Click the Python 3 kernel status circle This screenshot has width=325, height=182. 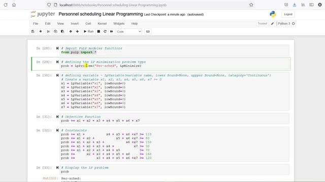click(x=294, y=24)
